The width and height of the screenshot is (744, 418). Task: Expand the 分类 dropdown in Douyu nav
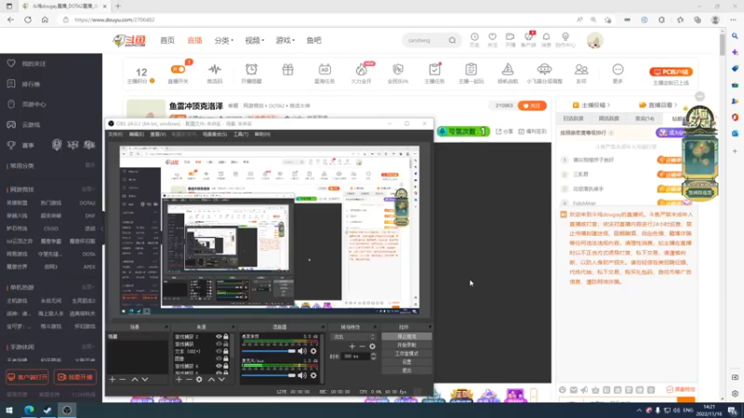pyautogui.click(x=223, y=40)
